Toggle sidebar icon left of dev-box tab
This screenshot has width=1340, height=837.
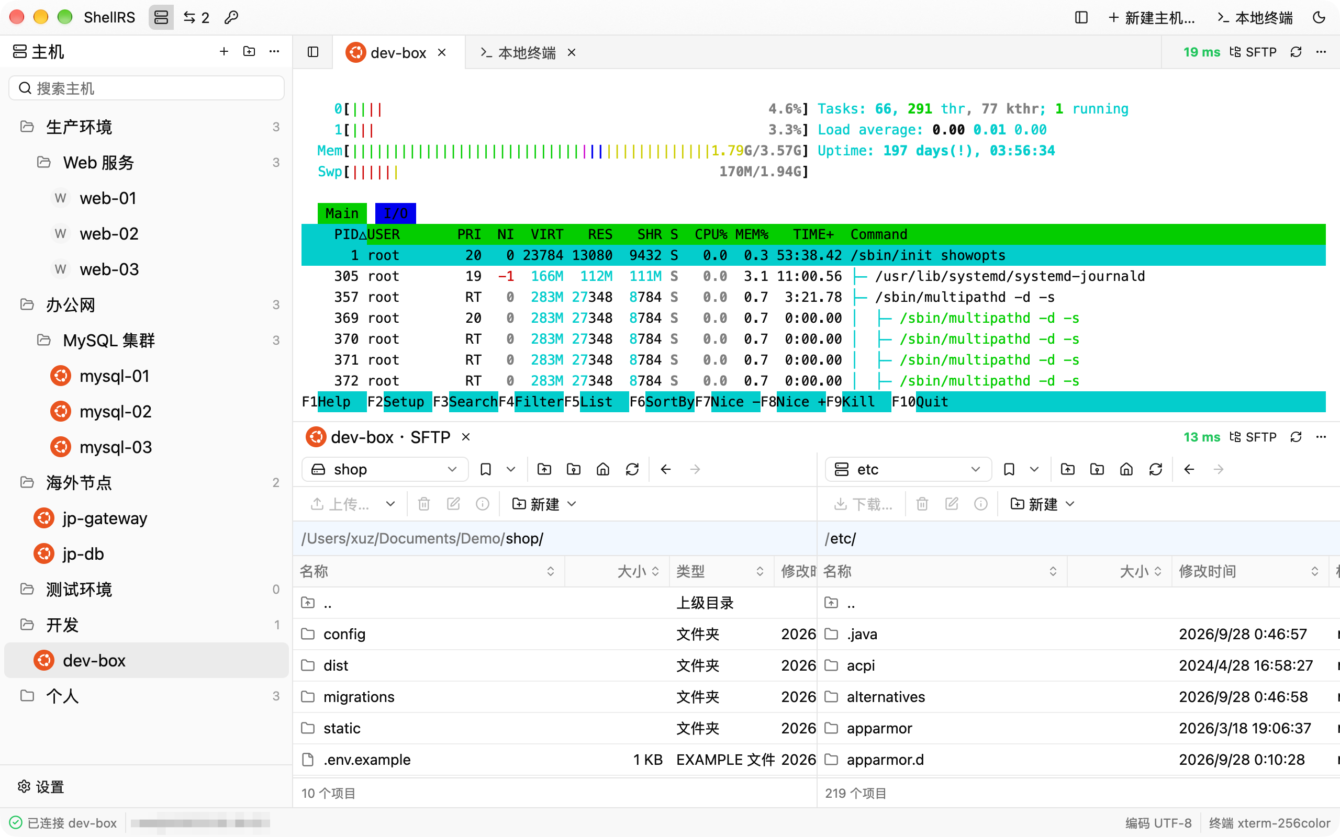click(313, 52)
